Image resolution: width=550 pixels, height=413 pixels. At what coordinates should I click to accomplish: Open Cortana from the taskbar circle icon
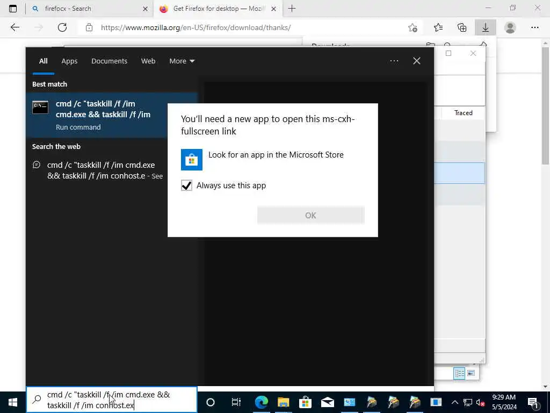pyautogui.click(x=211, y=402)
